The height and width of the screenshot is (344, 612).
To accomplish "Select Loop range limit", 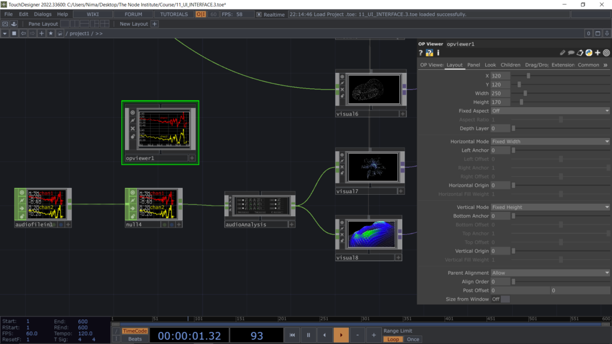I will tap(393, 339).
